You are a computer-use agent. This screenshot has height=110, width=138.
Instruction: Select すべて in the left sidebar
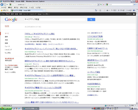(7, 33)
